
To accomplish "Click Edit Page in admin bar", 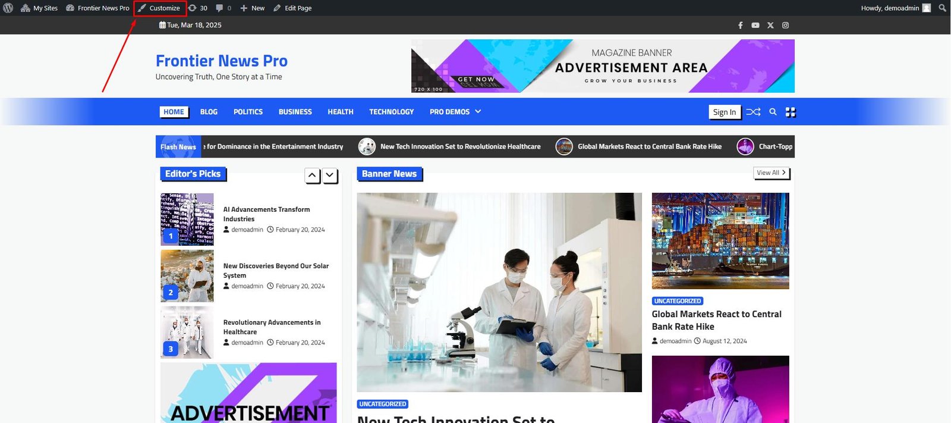I will (x=292, y=8).
